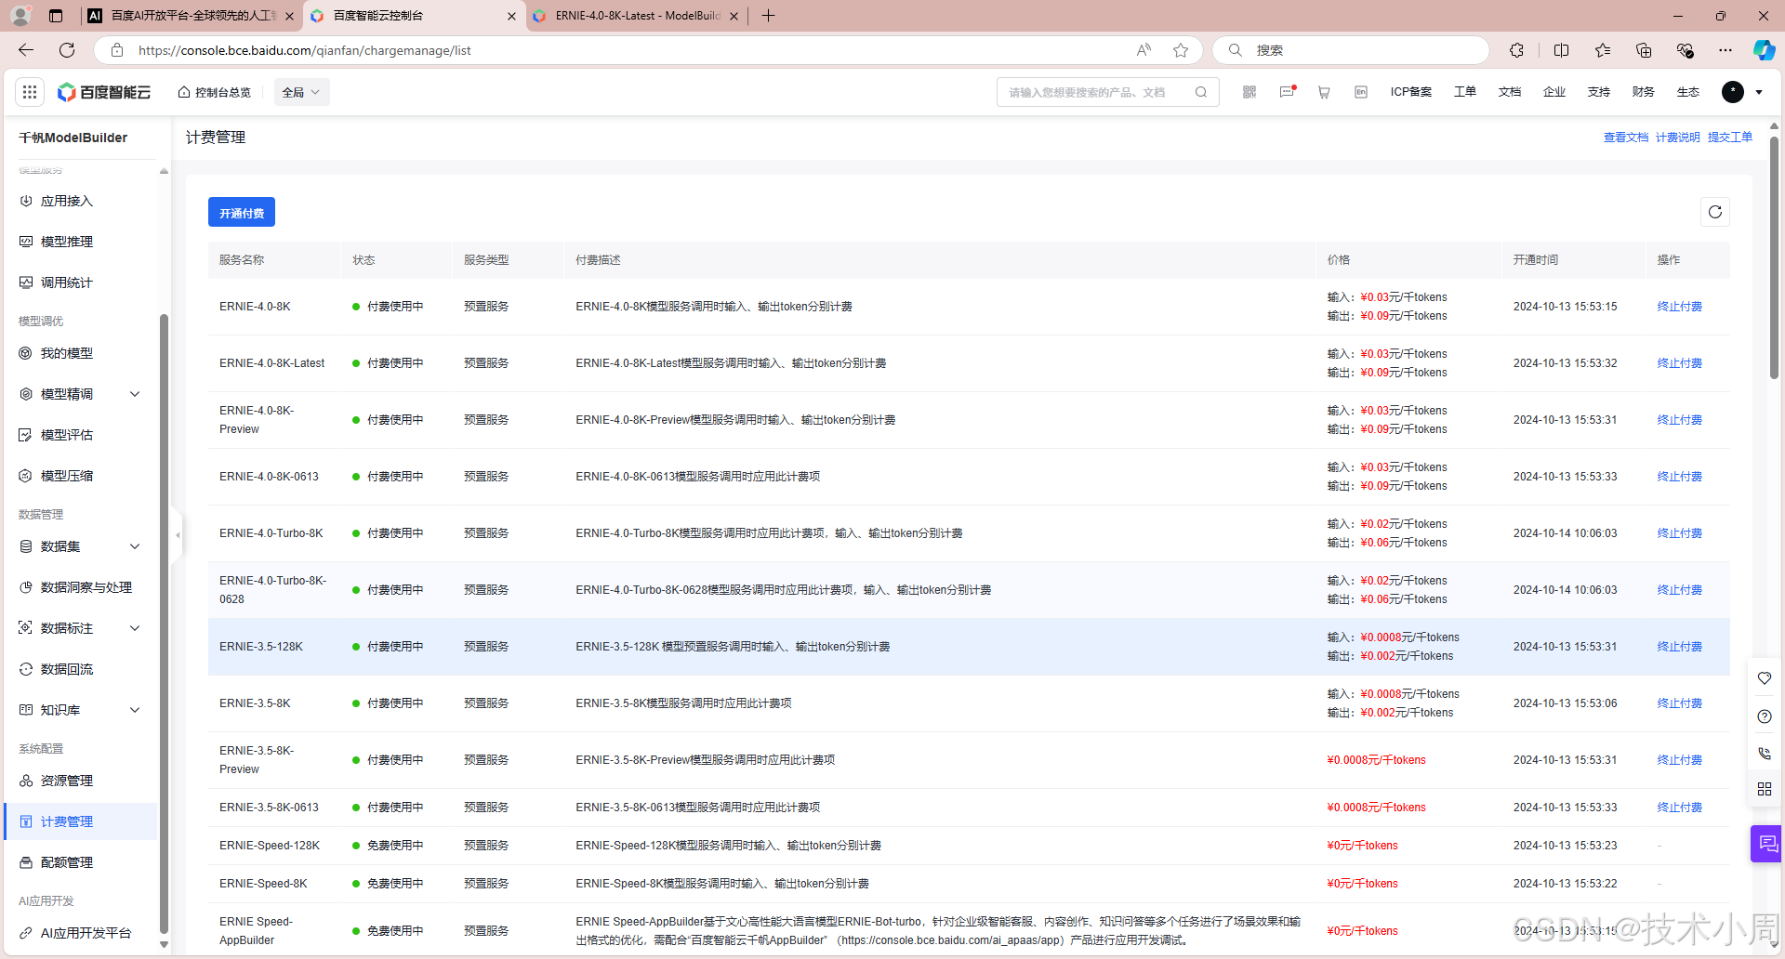Open the read aloud icon in address bar
The image size is (1785, 959).
pyautogui.click(x=1144, y=50)
